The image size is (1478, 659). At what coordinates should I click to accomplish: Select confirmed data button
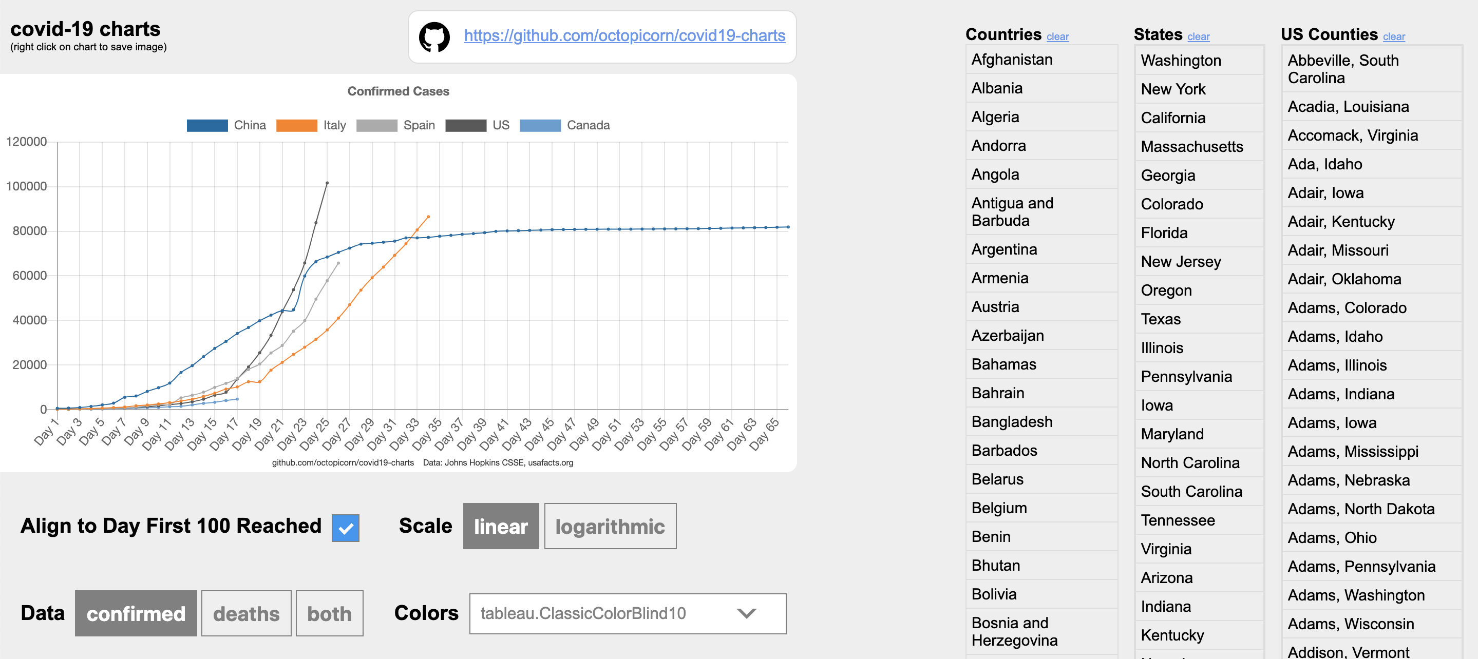(x=136, y=613)
